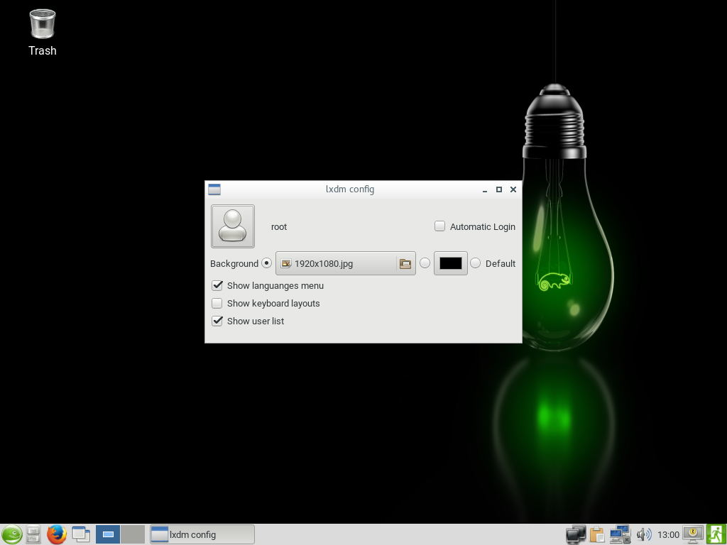
Task: Open the black background color picker
Action: [451, 263]
